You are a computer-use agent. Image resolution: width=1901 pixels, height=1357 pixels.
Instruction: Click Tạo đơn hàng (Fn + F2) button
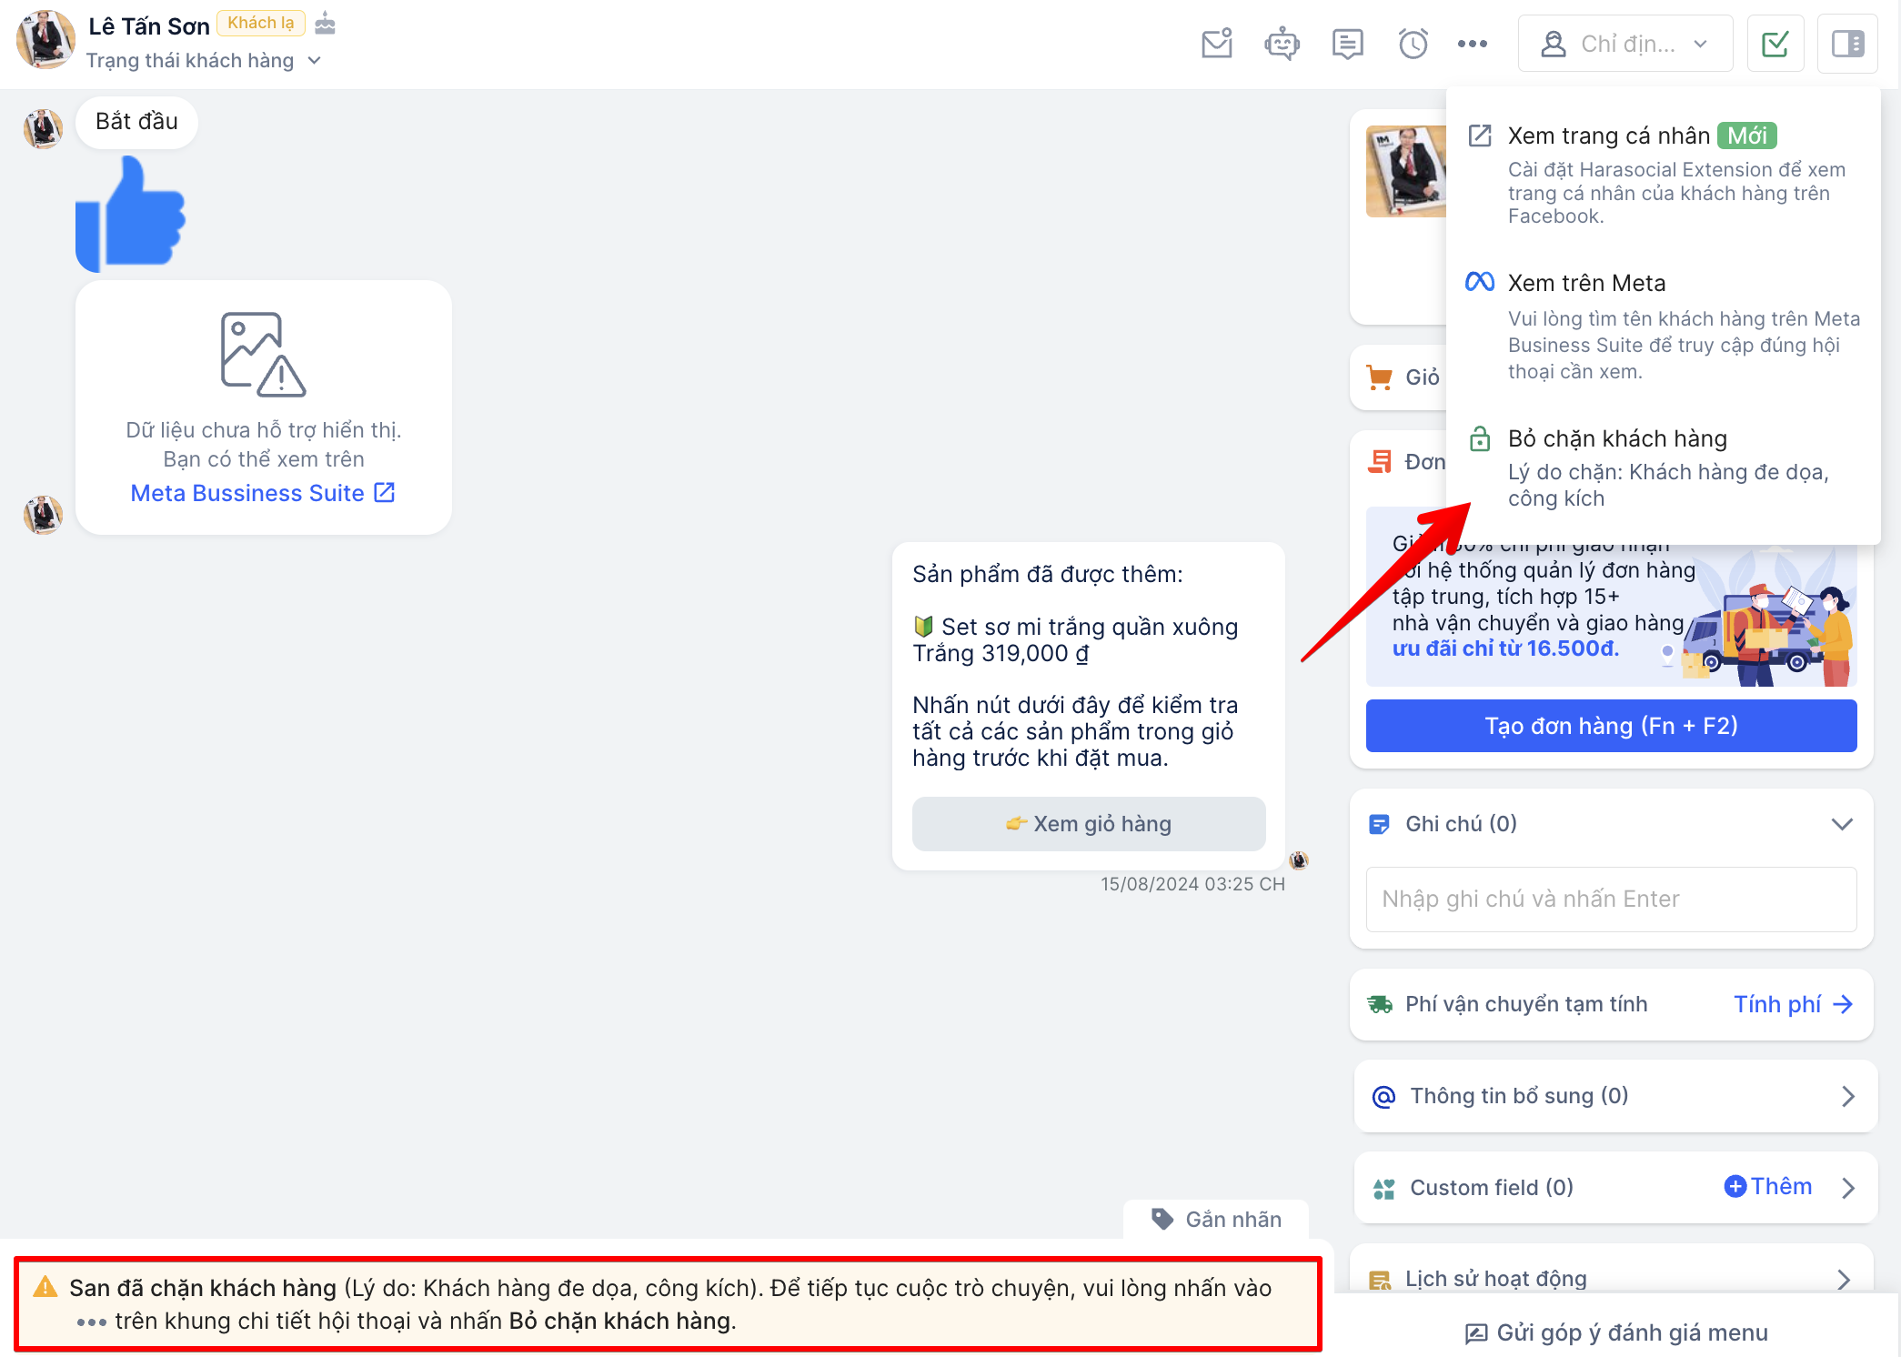[x=1611, y=726]
